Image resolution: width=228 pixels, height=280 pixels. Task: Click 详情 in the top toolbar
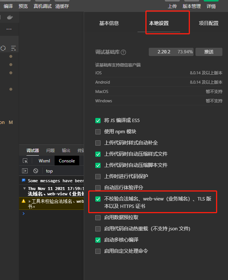click(x=211, y=6)
